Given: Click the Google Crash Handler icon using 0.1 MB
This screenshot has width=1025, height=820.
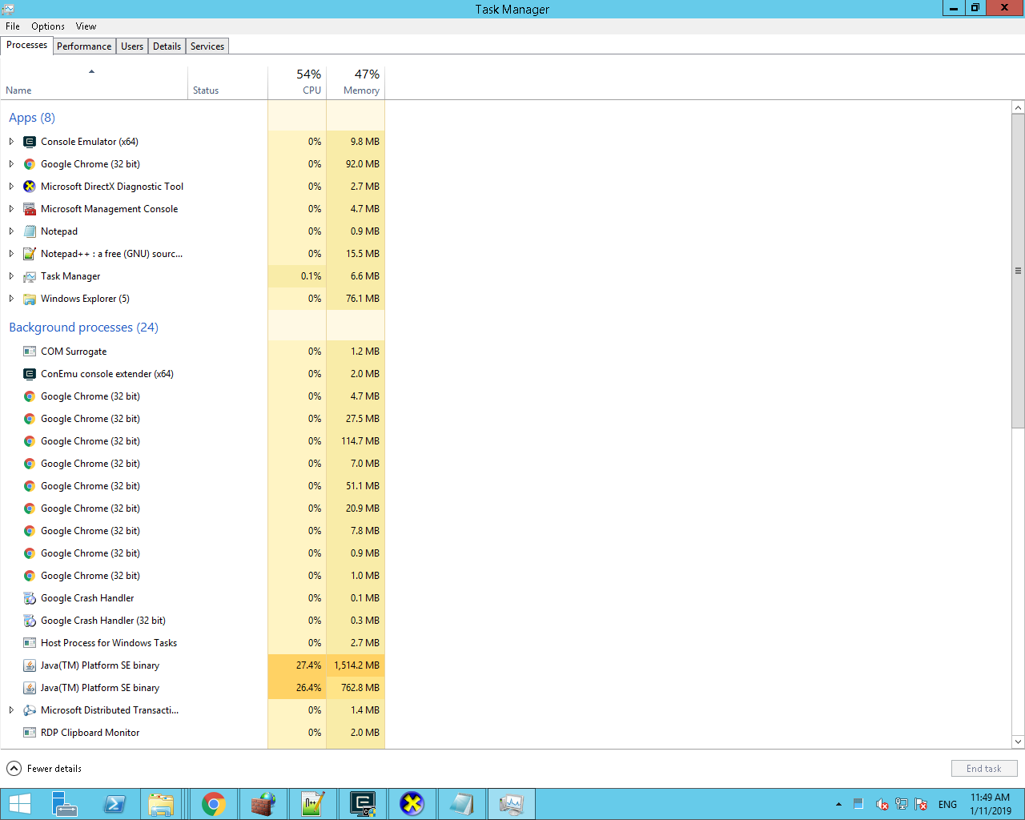Looking at the screenshot, I should pos(30,598).
